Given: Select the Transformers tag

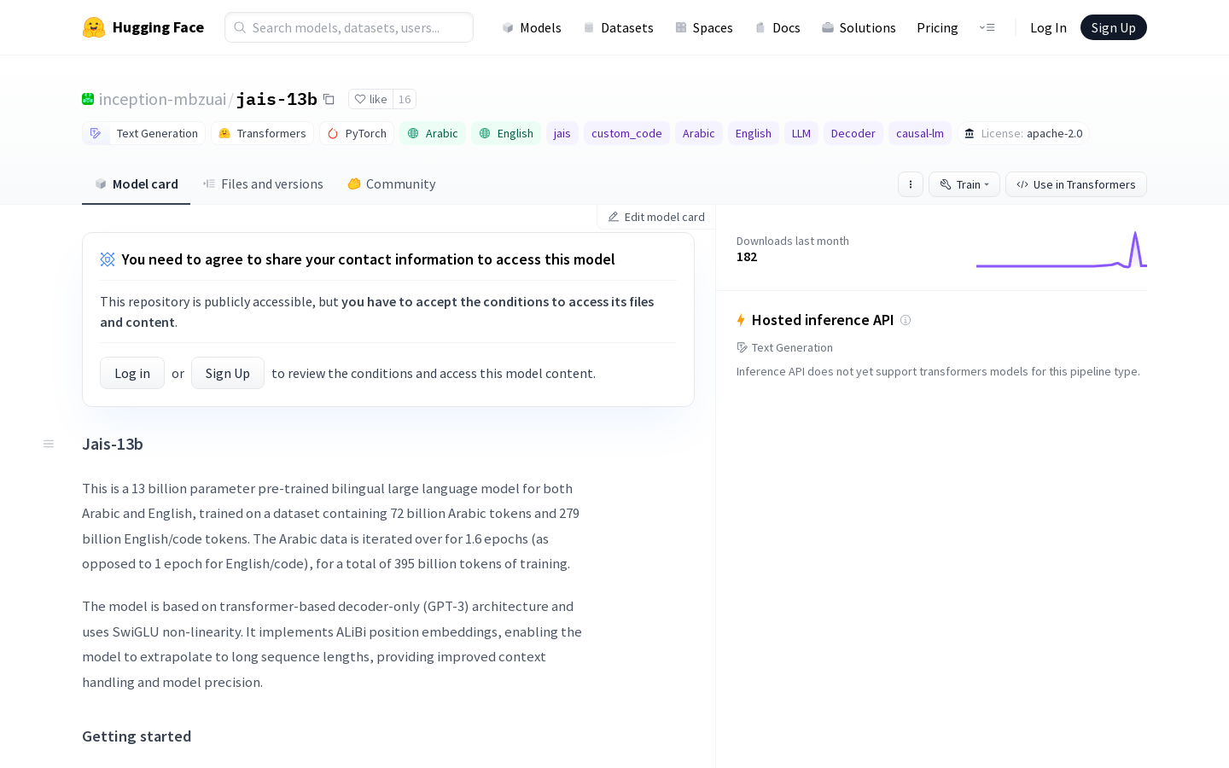Looking at the screenshot, I should coord(262,133).
